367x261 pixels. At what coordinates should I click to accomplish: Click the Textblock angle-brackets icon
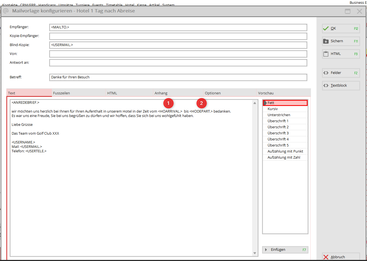pyautogui.click(x=326, y=86)
